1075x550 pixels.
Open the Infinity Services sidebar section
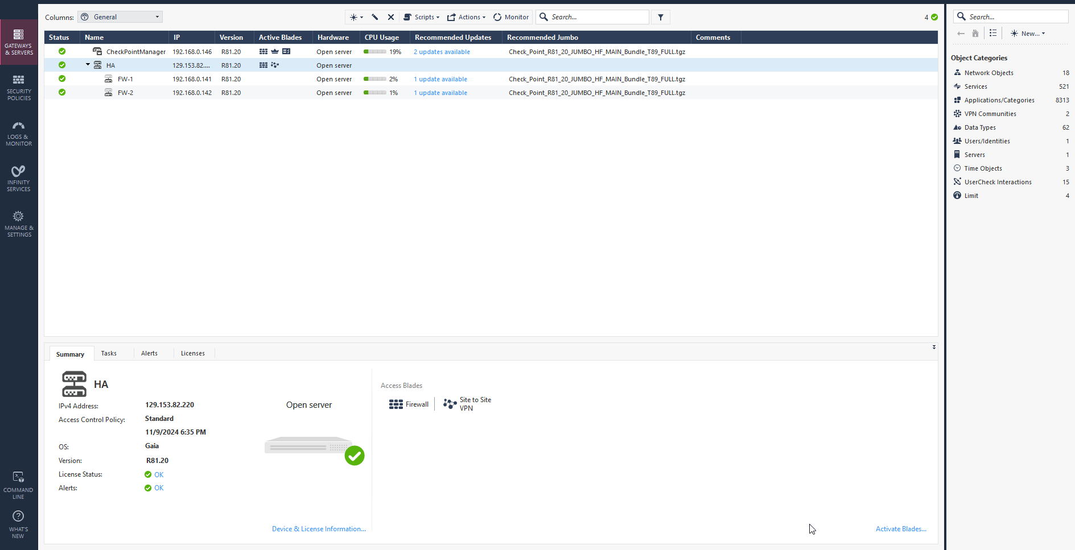[x=19, y=179]
